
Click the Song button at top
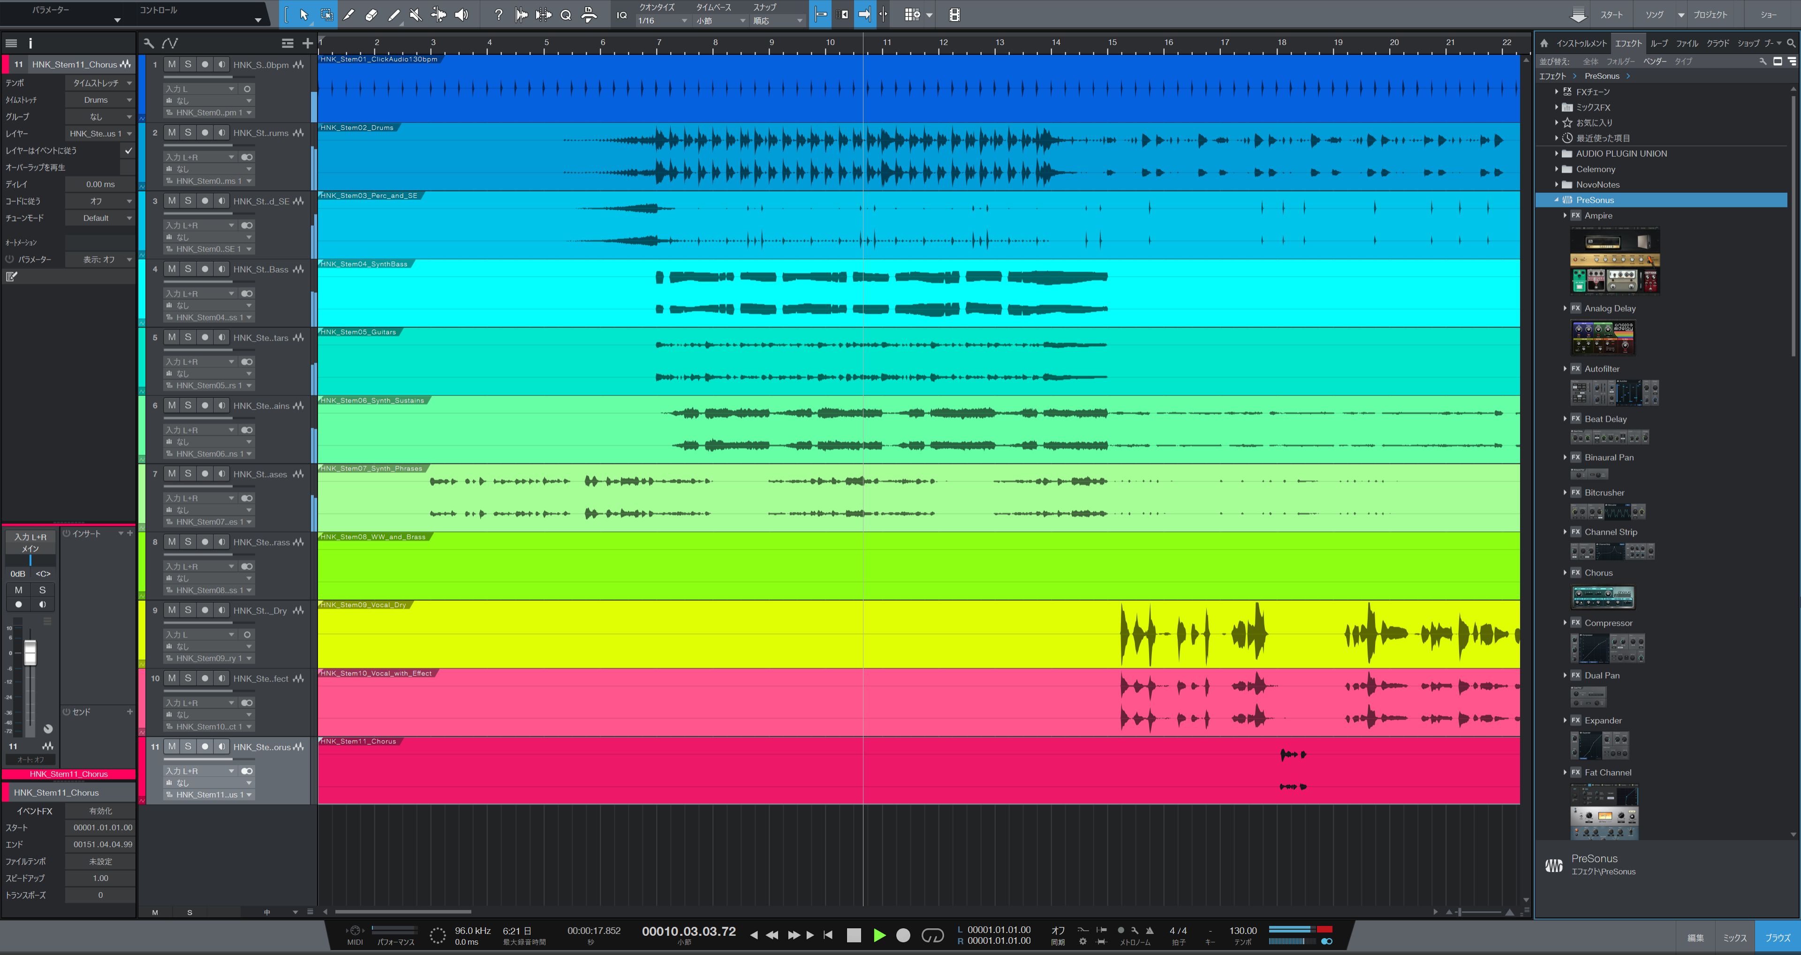coord(1654,15)
